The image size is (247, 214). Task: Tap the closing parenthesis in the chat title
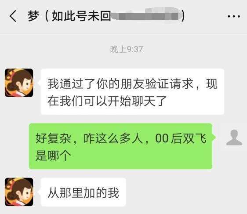point(183,16)
